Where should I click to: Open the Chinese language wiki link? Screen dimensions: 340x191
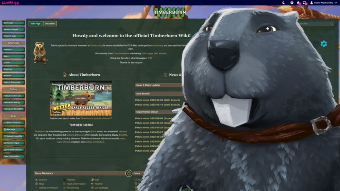tap(150, 58)
